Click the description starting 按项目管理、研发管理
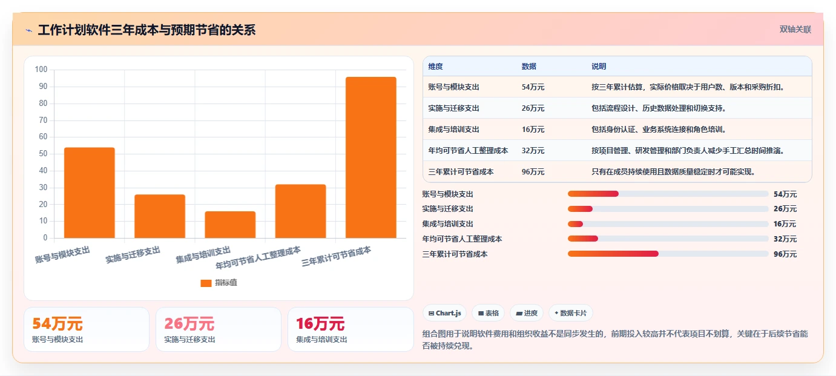836x376 pixels. point(688,151)
